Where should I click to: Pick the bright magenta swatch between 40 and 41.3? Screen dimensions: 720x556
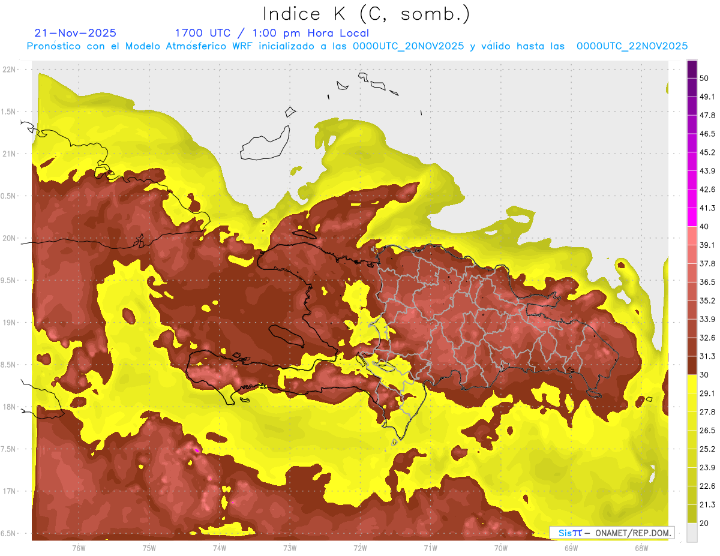click(x=692, y=217)
